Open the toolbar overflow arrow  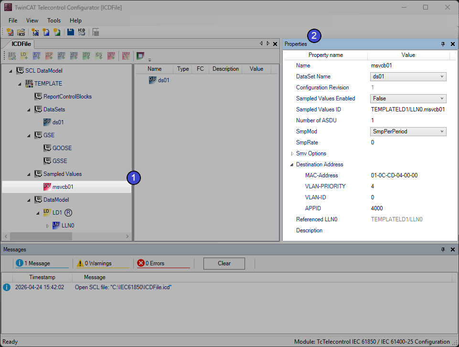coord(149,60)
